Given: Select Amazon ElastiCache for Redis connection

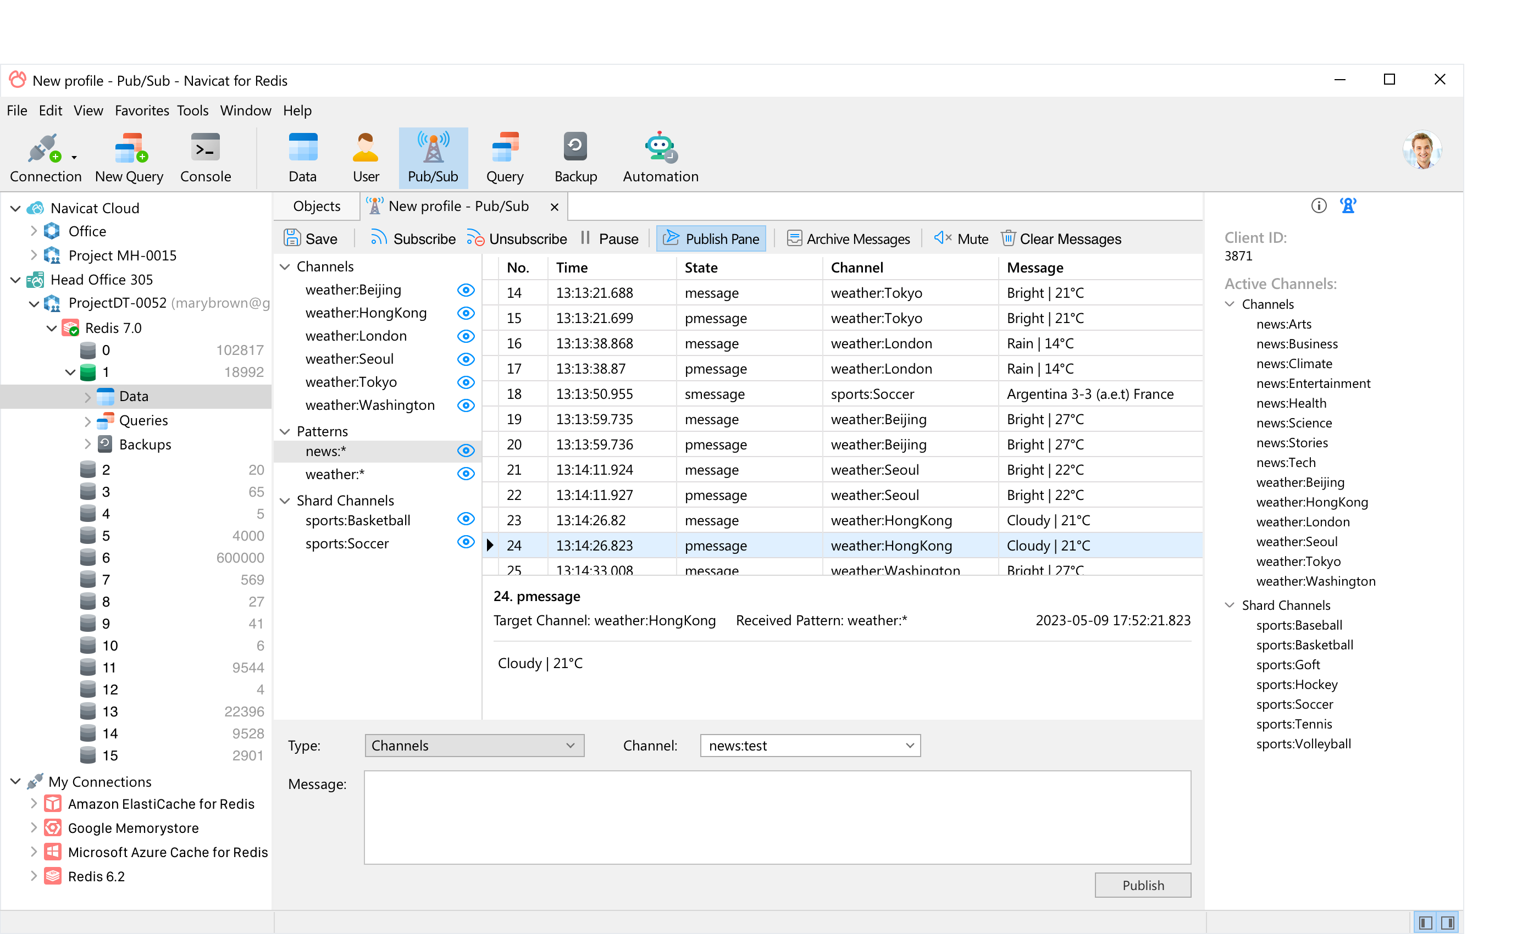Looking at the screenshot, I should [x=160, y=803].
